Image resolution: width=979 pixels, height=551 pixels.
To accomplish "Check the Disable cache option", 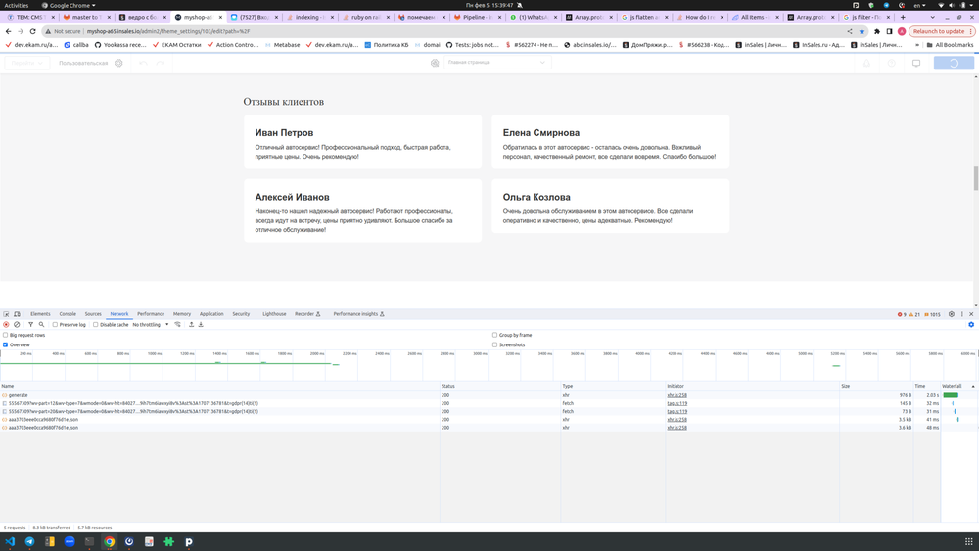I will [x=96, y=325].
